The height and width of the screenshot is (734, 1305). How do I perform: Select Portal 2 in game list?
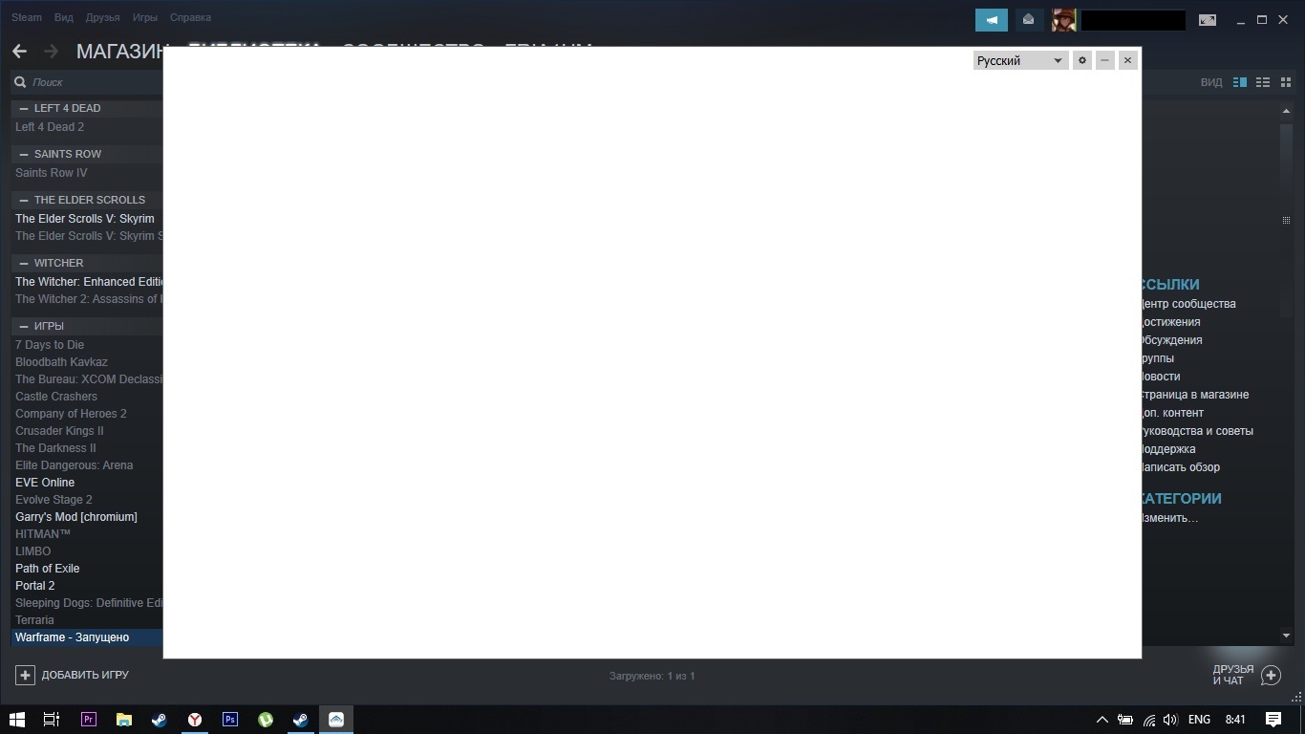click(35, 586)
